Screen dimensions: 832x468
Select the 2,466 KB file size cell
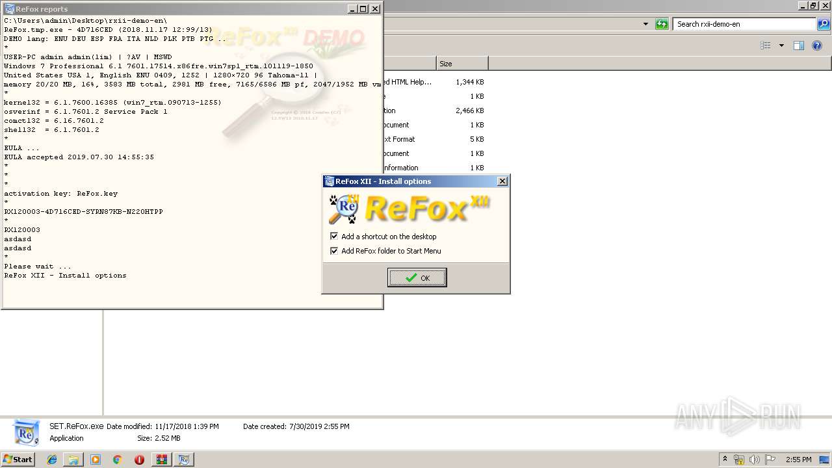469,110
